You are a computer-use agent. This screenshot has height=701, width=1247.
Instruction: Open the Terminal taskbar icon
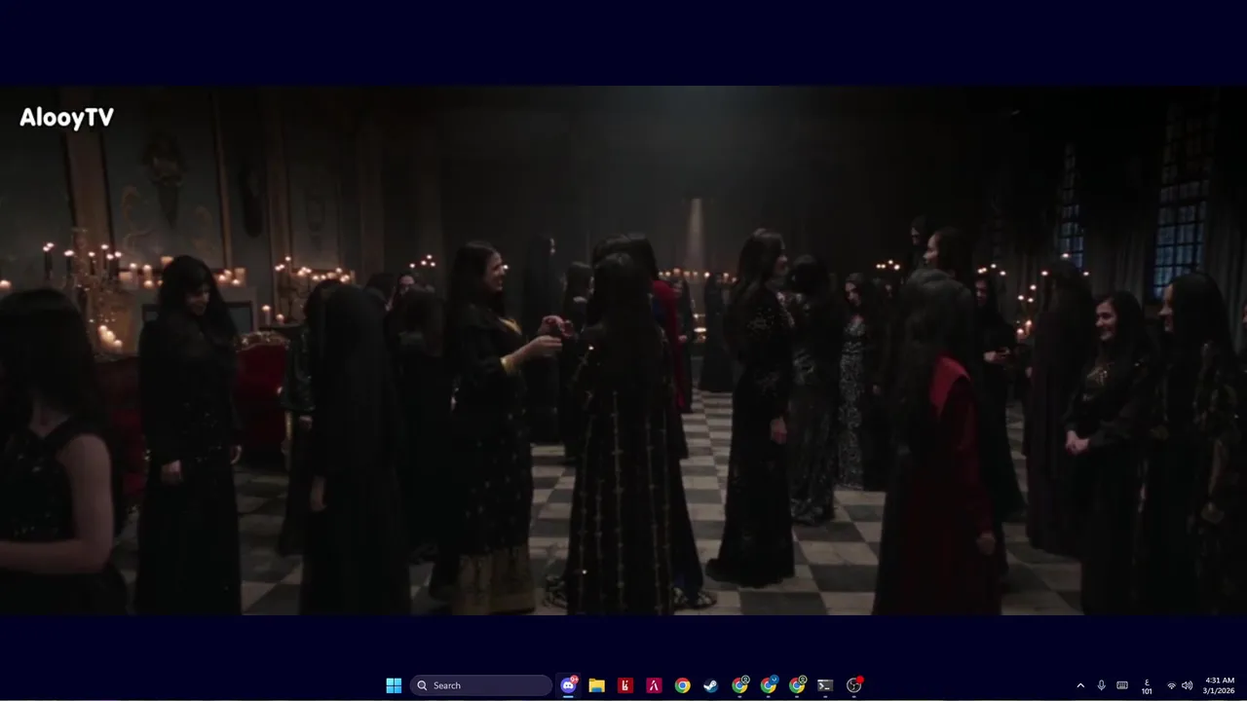pos(825,685)
